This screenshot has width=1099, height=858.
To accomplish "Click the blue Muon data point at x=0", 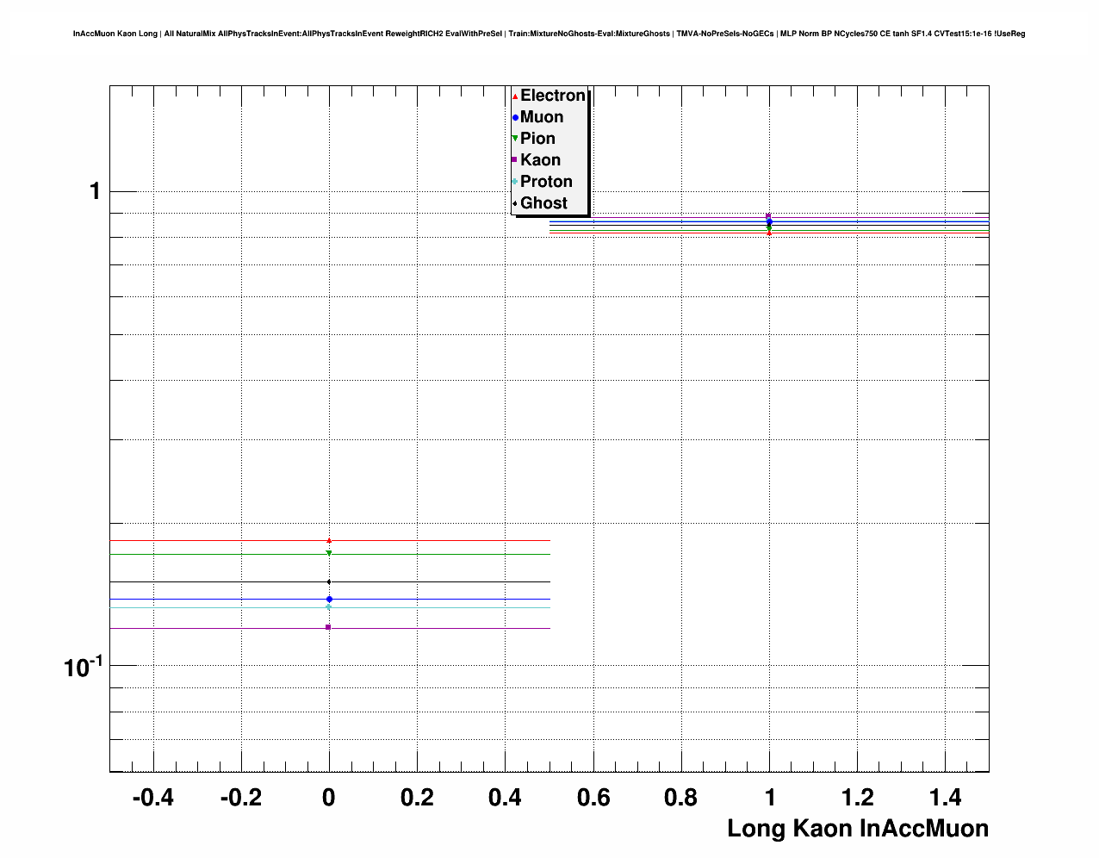I will tap(329, 599).
